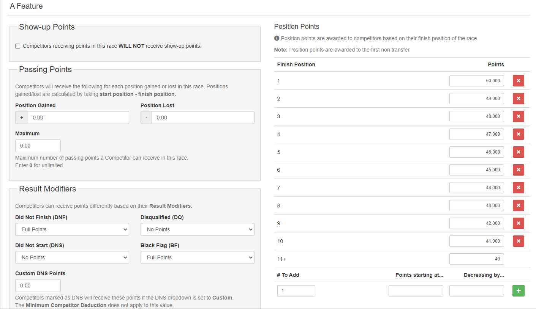Open Disqualified (DQ) dropdown

(x=197, y=229)
